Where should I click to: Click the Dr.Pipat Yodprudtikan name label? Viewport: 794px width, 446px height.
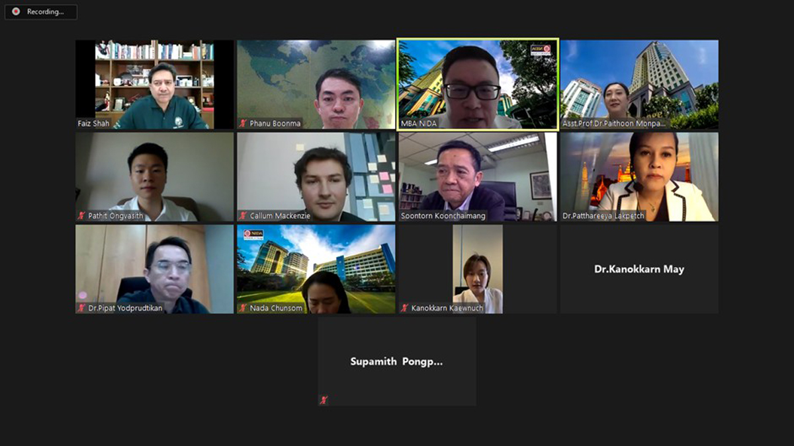tap(125, 309)
